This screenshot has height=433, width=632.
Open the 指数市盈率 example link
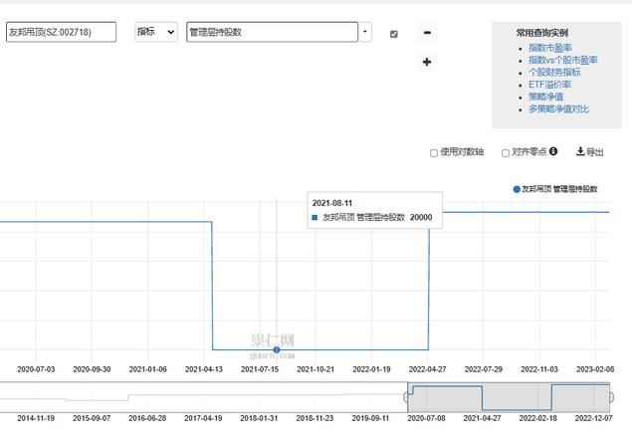pyautogui.click(x=550, y=48)
